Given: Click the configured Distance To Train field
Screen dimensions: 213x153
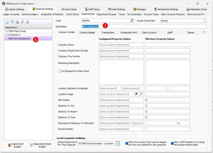Looking at the screenshot, I should click(x=121, y=117).
